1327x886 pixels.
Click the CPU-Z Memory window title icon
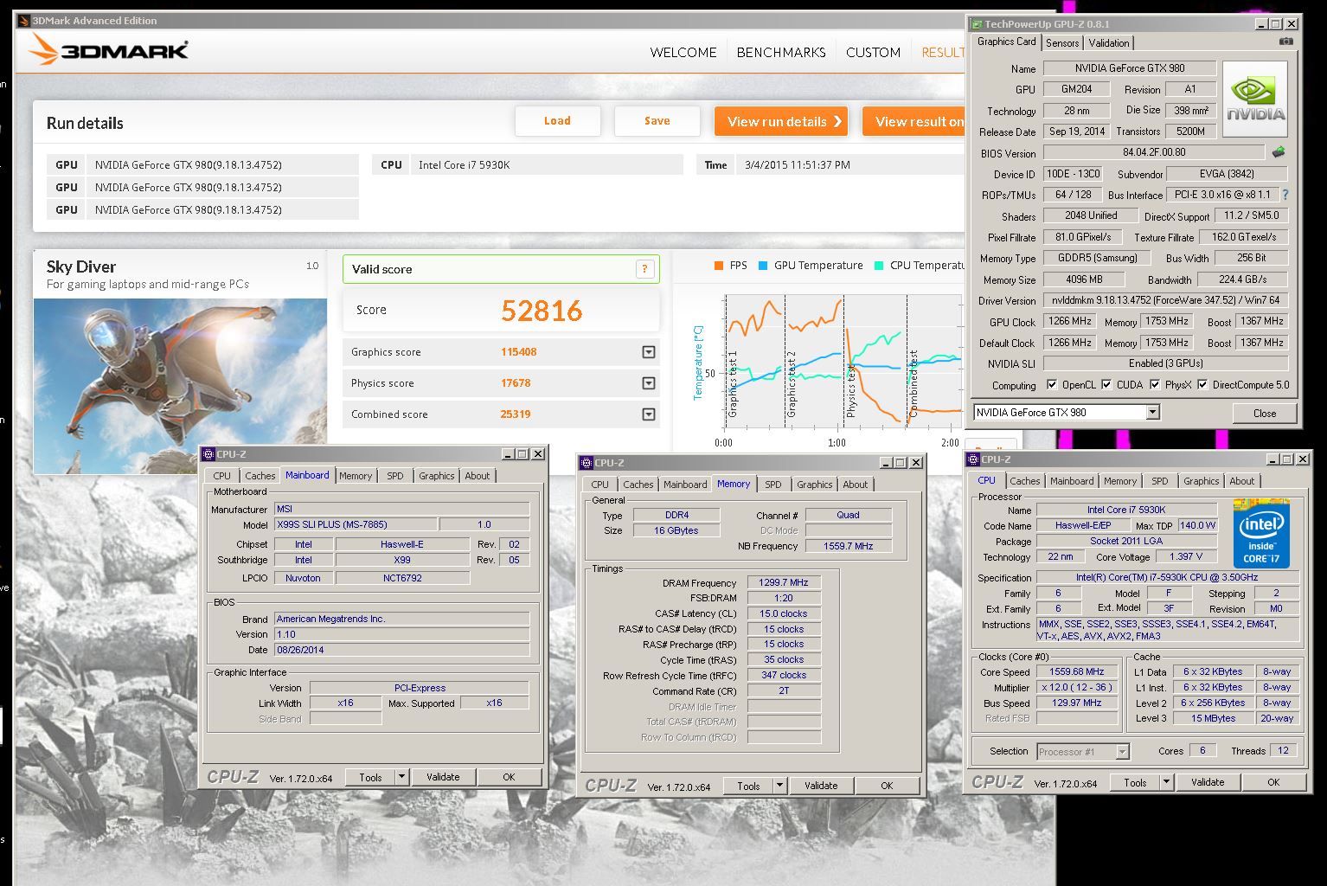(587, 463)
